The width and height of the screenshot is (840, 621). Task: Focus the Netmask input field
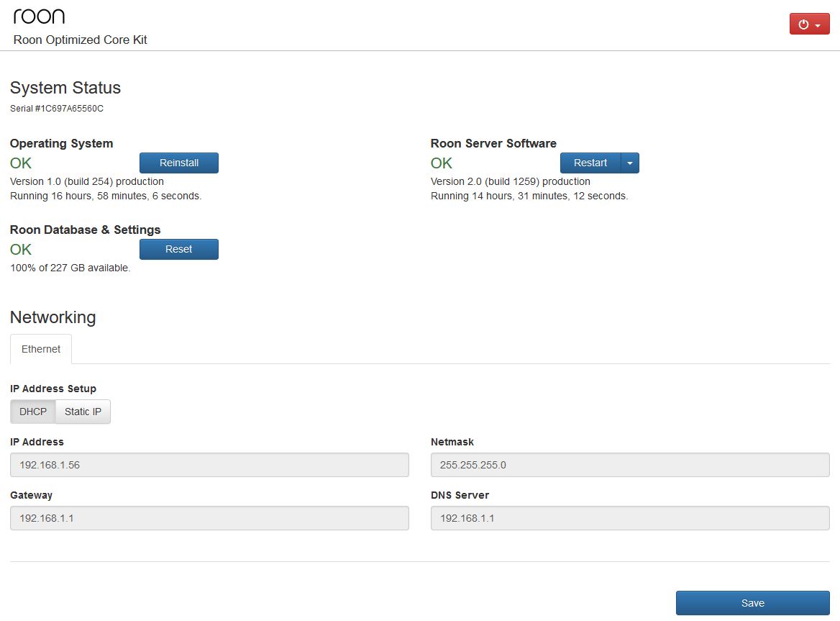coord(629,465)
